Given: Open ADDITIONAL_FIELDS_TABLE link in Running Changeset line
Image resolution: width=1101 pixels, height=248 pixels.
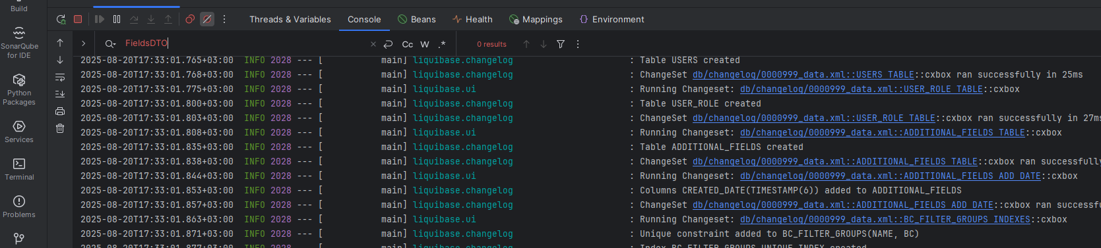Looking at the screenshot, I should (883, 132).
